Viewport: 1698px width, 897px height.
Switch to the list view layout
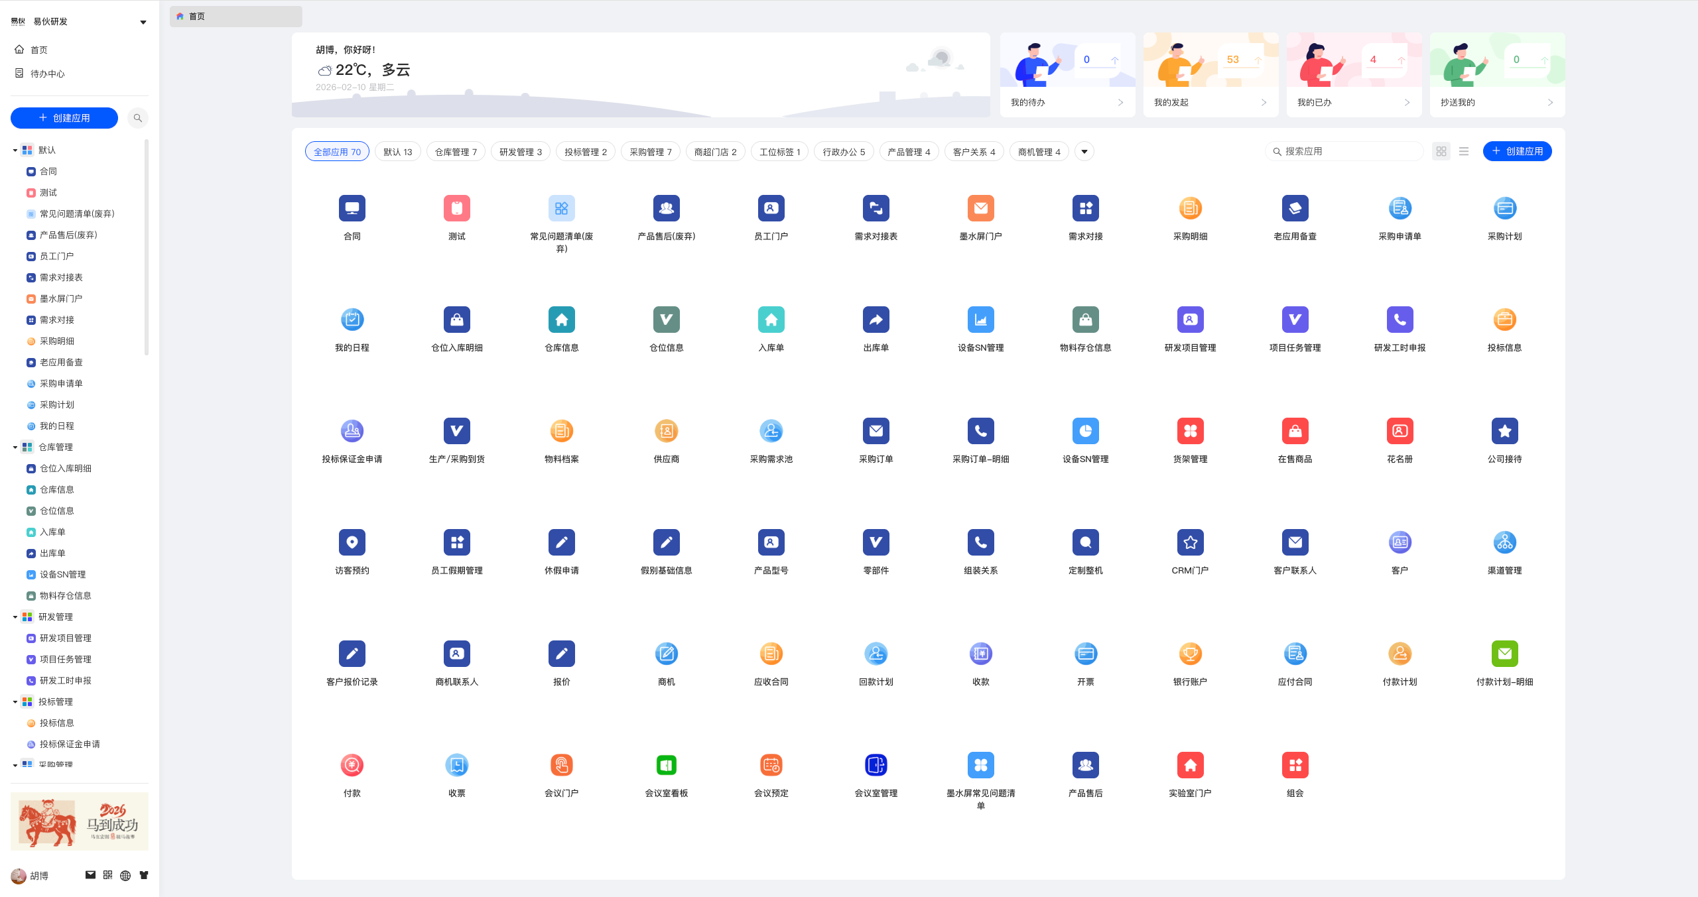tap(1464, 152)
